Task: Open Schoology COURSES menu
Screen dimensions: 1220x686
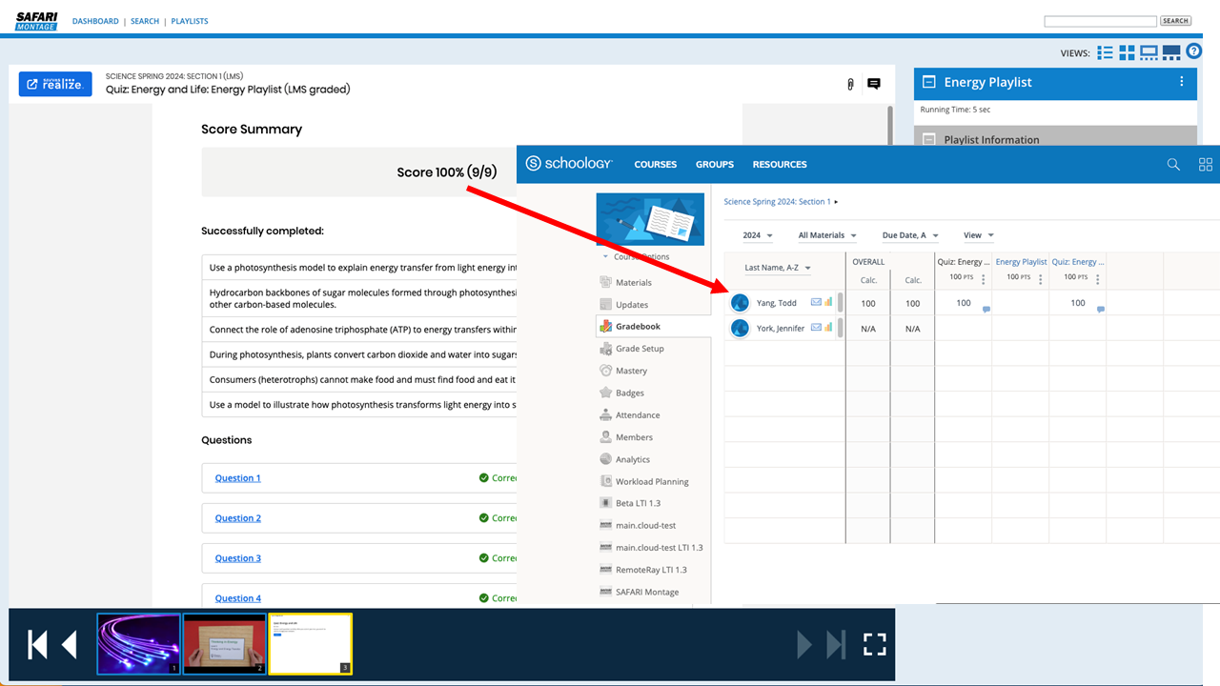Action: tap(656, 164)
